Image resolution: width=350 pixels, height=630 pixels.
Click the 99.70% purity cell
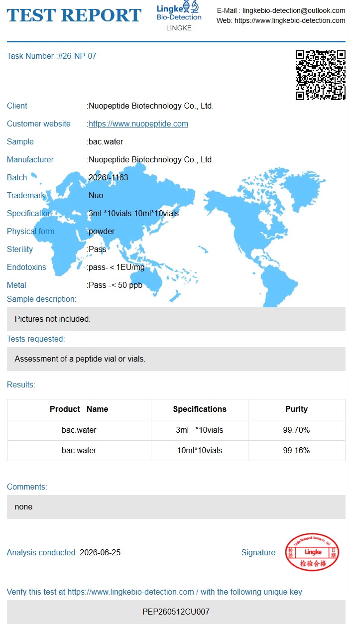click(297, 430)
